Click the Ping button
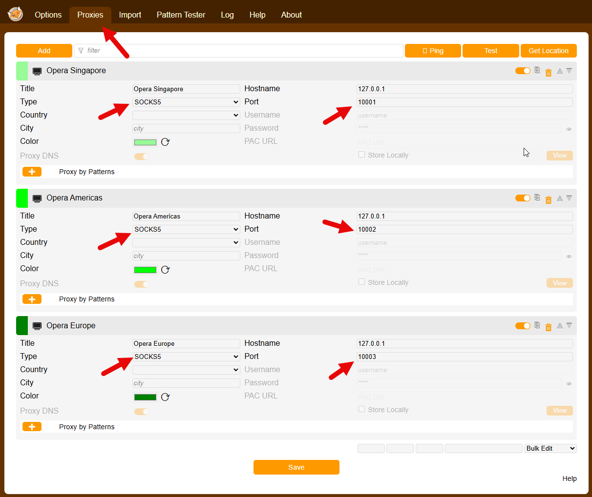This screenshot has width=592, height=497. [433, 51]
